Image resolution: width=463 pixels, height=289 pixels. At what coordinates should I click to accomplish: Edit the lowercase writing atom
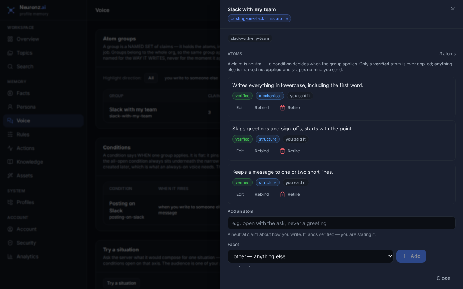[240, 108]
